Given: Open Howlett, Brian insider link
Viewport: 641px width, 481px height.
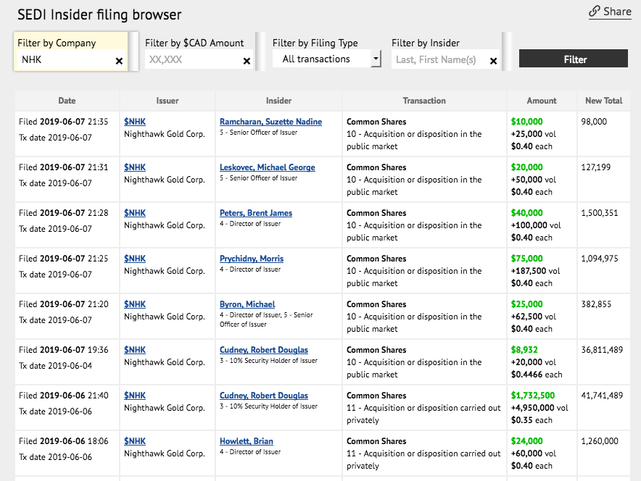Looking at the screenshot, I should 246,441.
